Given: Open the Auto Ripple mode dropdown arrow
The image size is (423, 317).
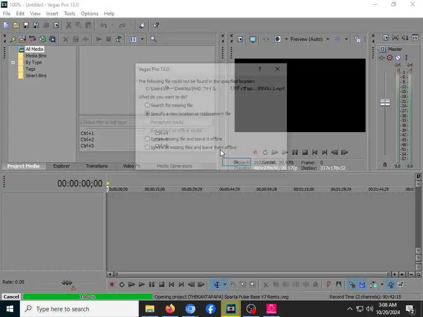Looking at the screenshot, I should click(382, 284).
